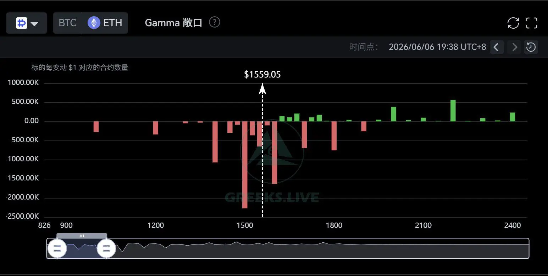Click the right range slider handle
Image resolution: width=548 pixels, height=276 pixels.
tap(106, 248)
